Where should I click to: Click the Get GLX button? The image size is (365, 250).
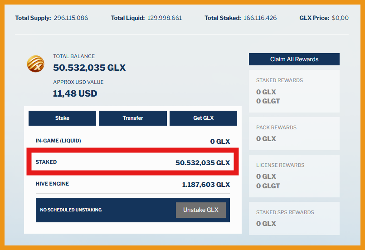click(x=203, y=118)
